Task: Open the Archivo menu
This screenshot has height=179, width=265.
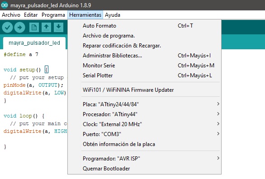Action: tap(11, 15)
